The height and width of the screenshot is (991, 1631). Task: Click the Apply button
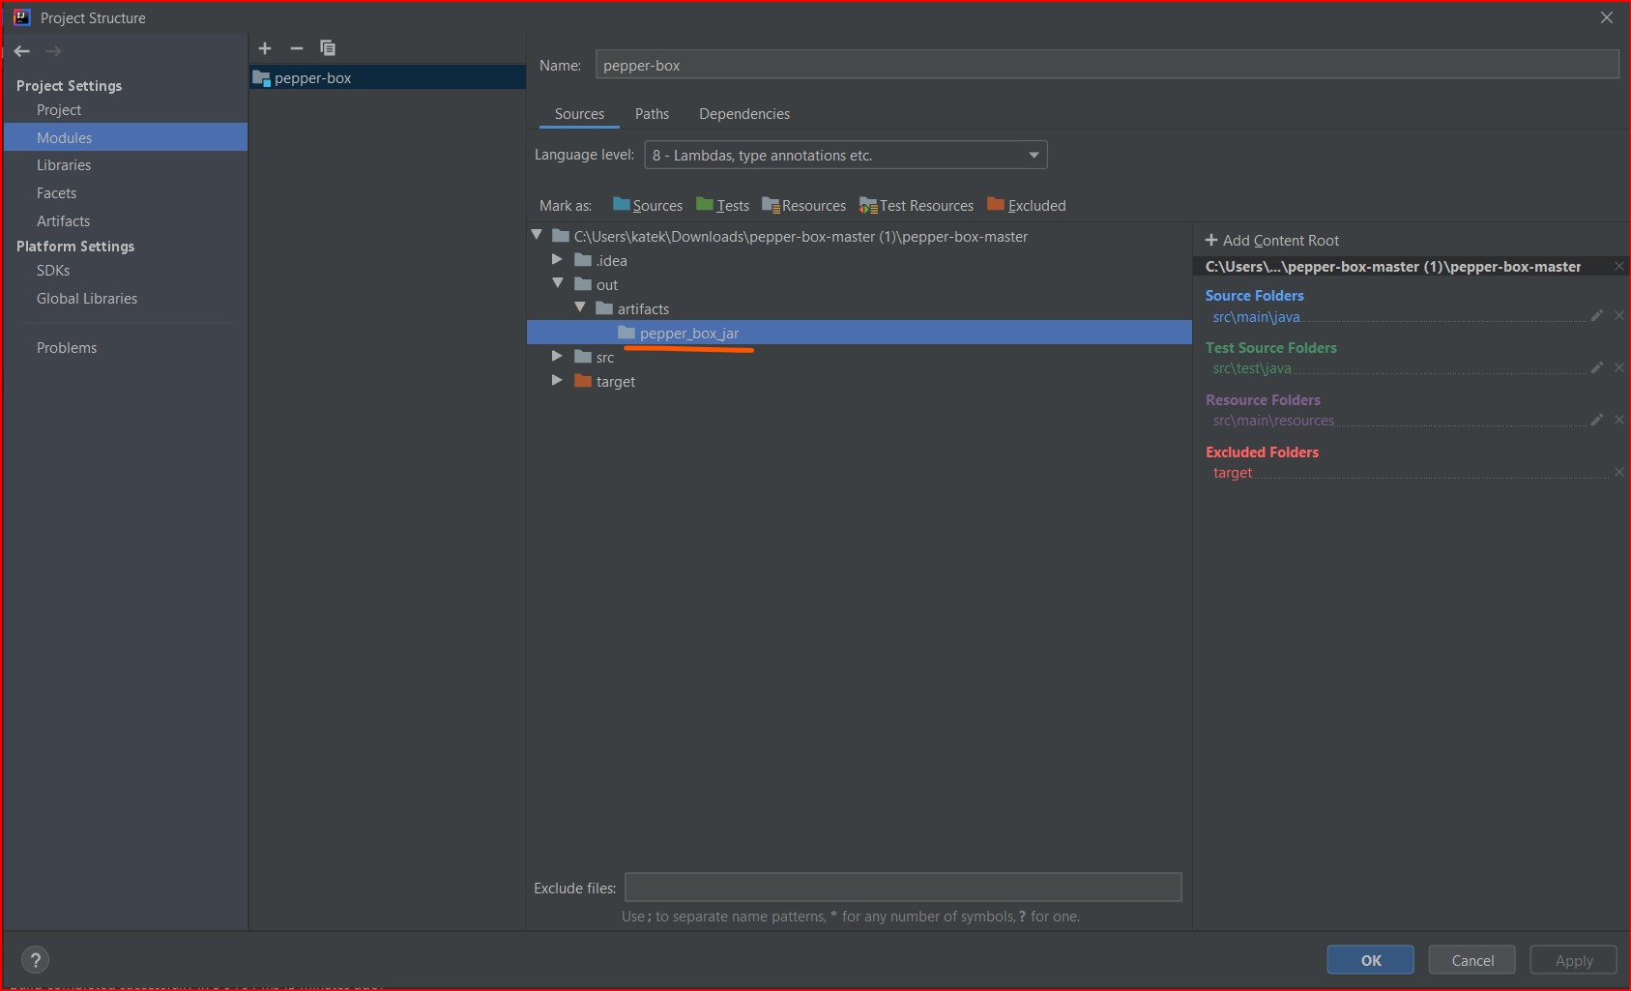tap(1572, 959)
